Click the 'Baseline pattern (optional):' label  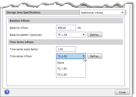pos(26,35)
